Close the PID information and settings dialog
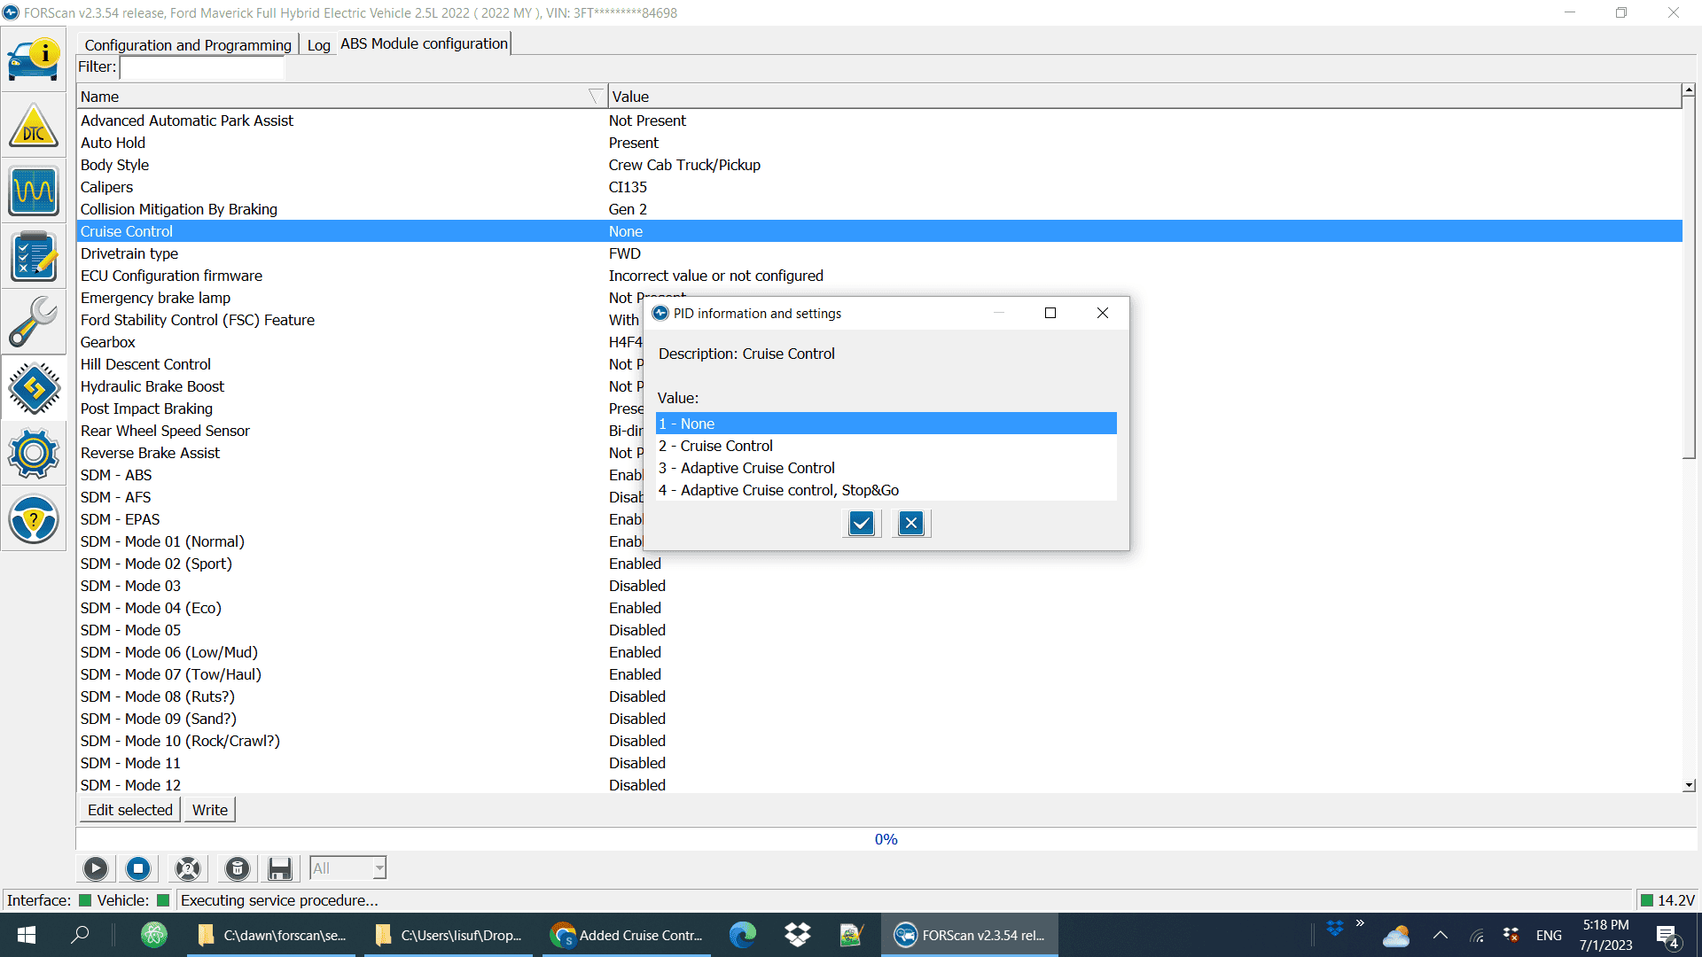The width and height of the screenshot is (1702, 957). coord(1103,313)
